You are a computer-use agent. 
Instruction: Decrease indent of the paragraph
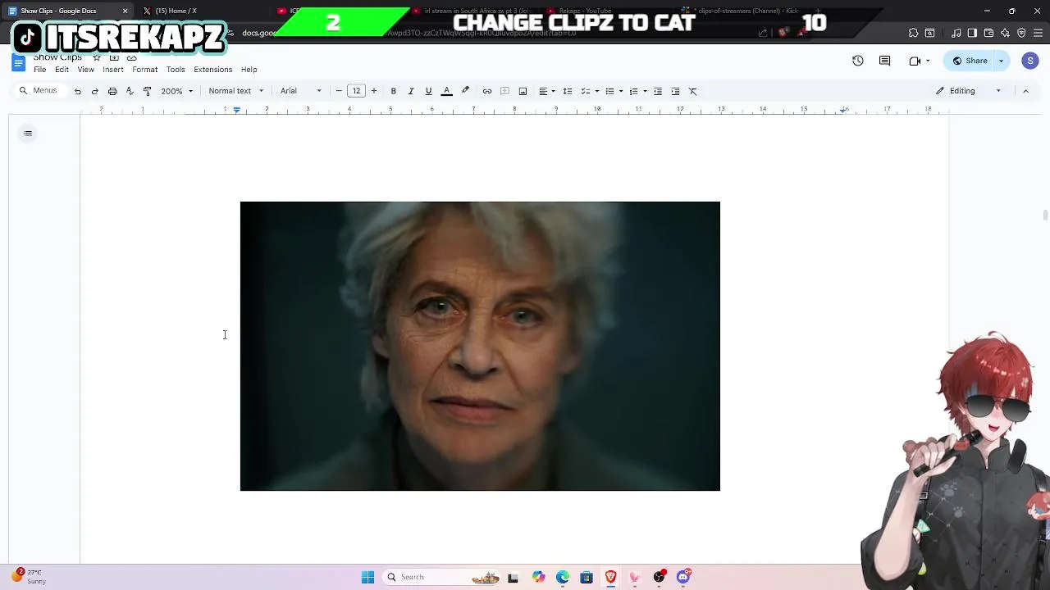pos(658,91)
